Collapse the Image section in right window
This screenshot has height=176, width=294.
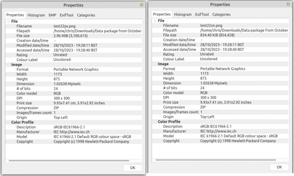[x=155, y=64]
